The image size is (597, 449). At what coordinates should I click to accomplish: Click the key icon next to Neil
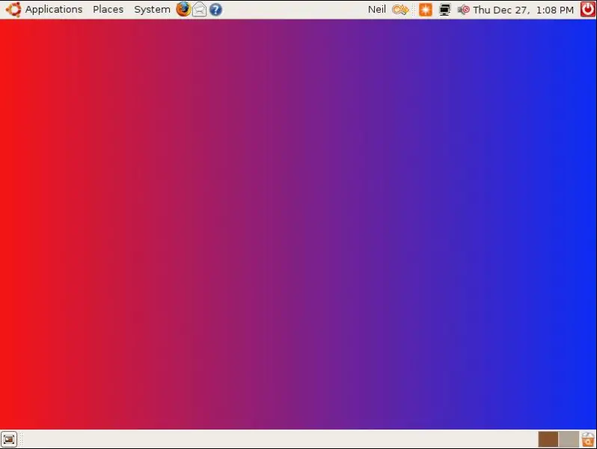coord(400,10)
